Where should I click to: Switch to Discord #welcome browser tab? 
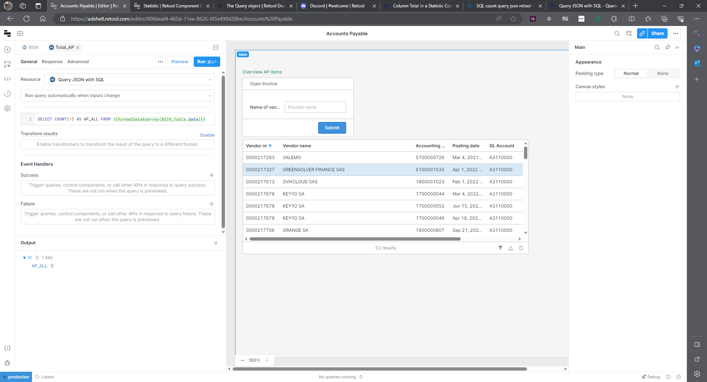tap(338, 6)
